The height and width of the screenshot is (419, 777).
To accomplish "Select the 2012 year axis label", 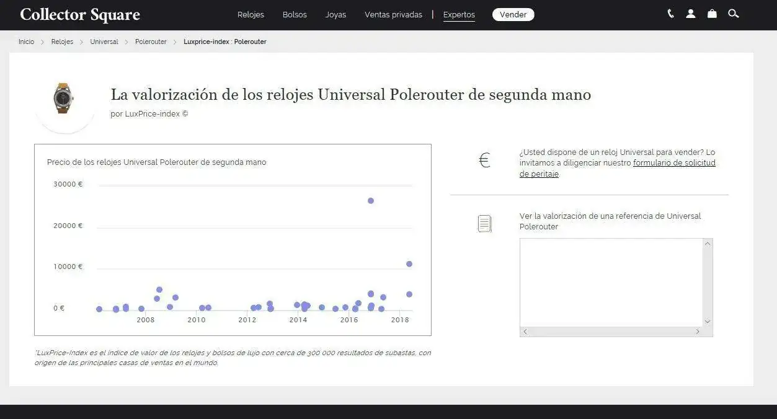I will (x=247, y=320).
